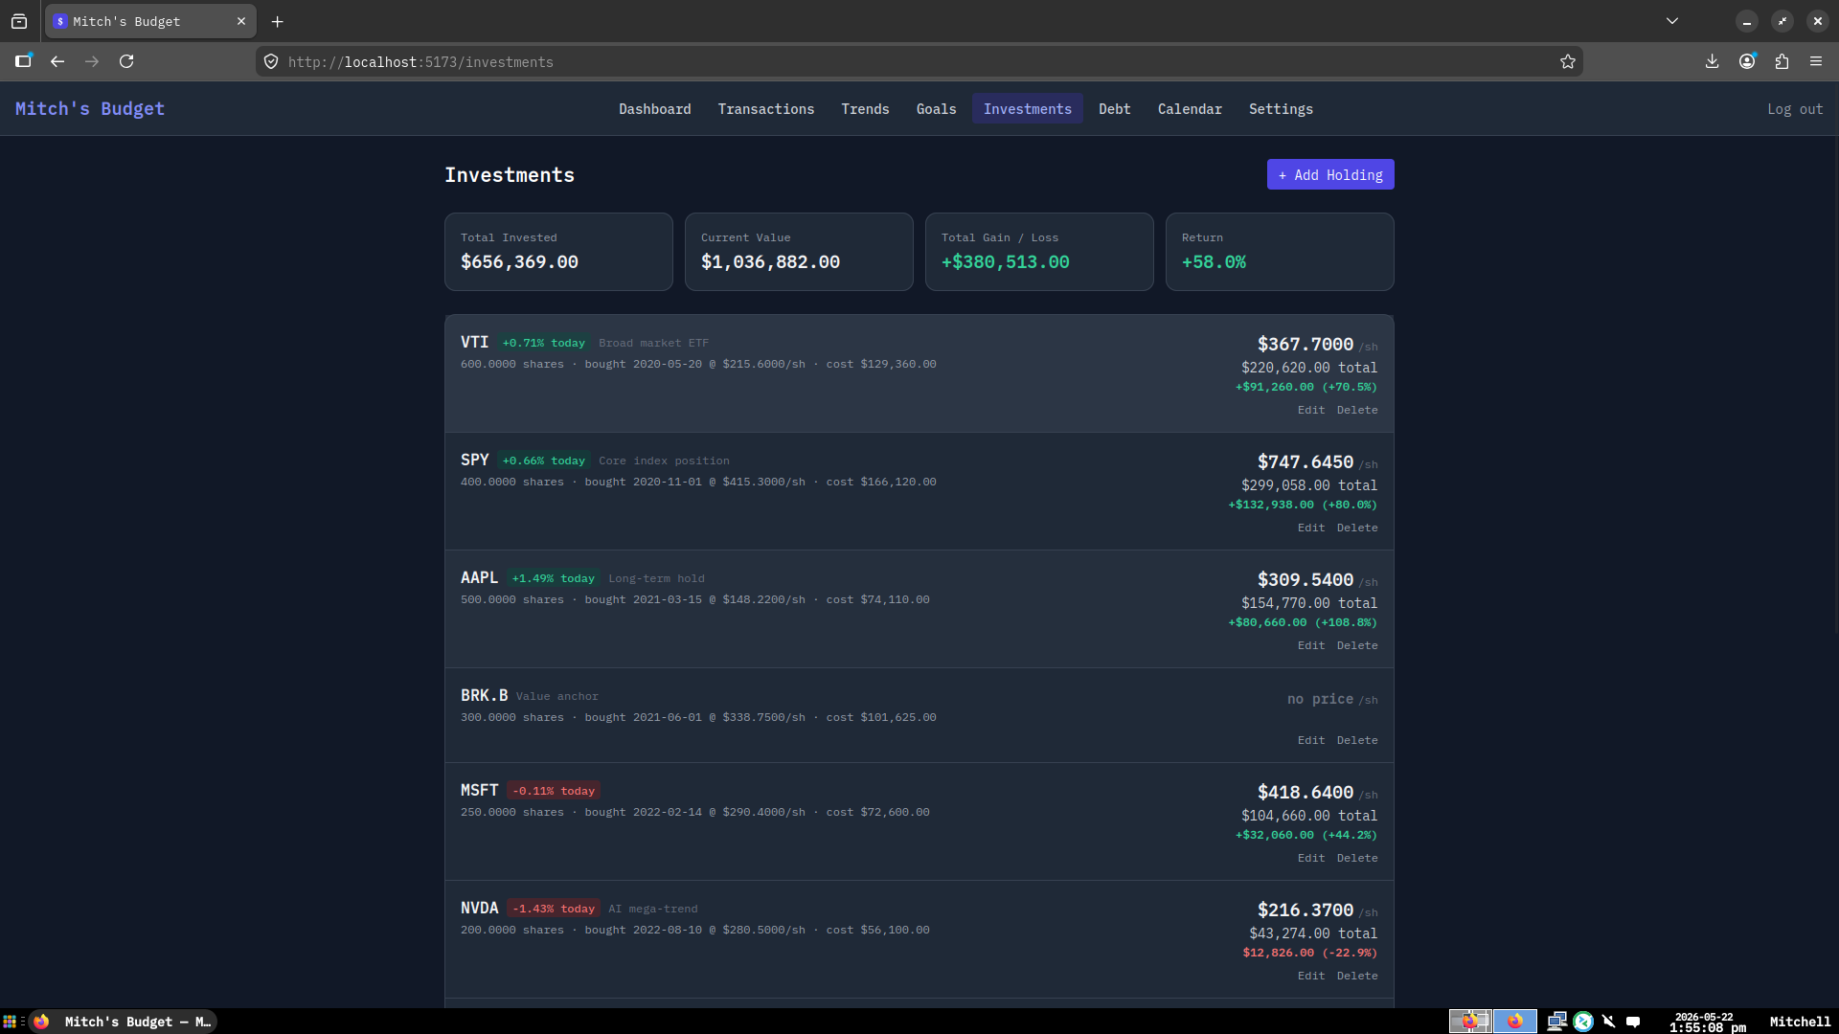Delete the SPY holding
The height and width of the screenshot is (1034, 1839).
click(1357, 528)
